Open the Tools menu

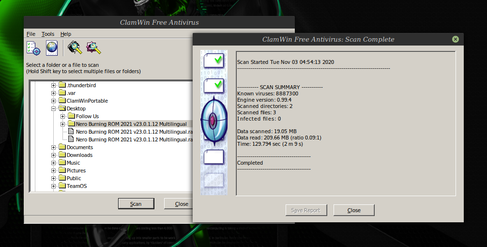click(48, 34)
